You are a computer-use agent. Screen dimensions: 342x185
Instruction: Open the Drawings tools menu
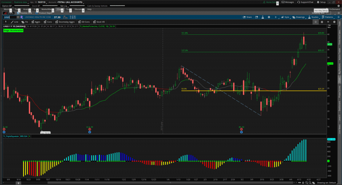[x=298, y=17]
